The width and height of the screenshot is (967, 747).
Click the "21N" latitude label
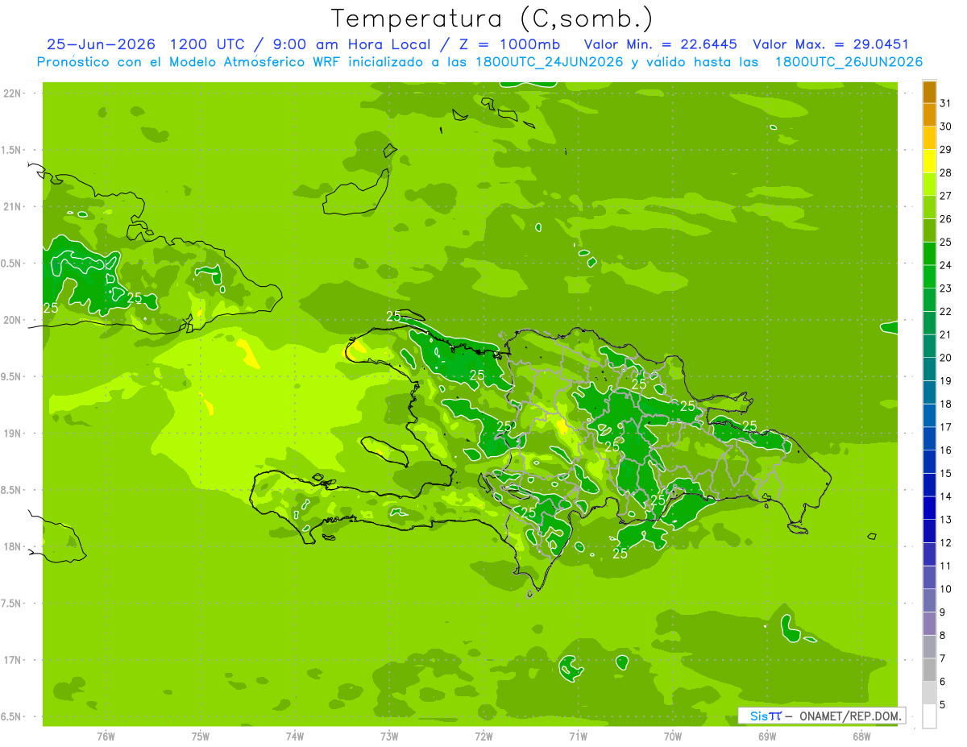click(x=11, y=206)
